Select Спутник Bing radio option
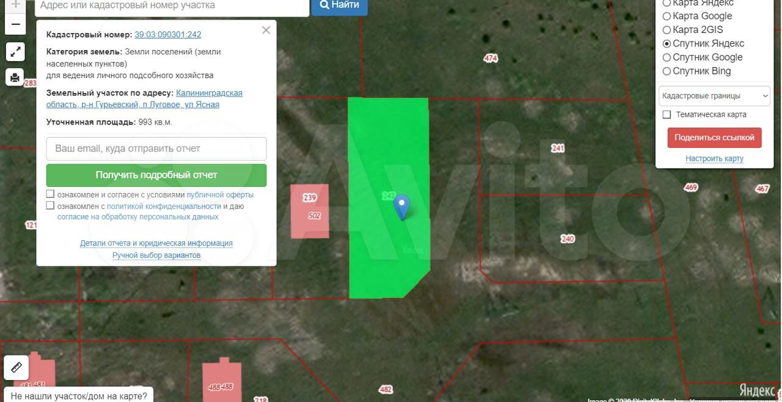The image size is (782, 402). [x=667, y=71]
